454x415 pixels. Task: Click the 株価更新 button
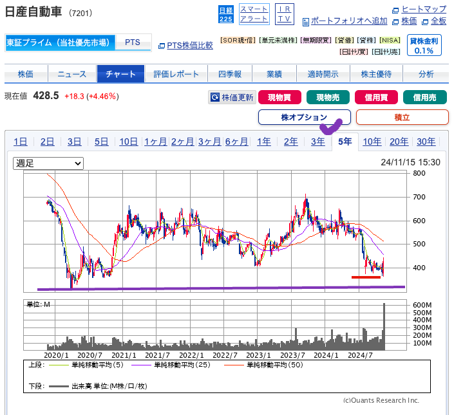tap(232, 97)
